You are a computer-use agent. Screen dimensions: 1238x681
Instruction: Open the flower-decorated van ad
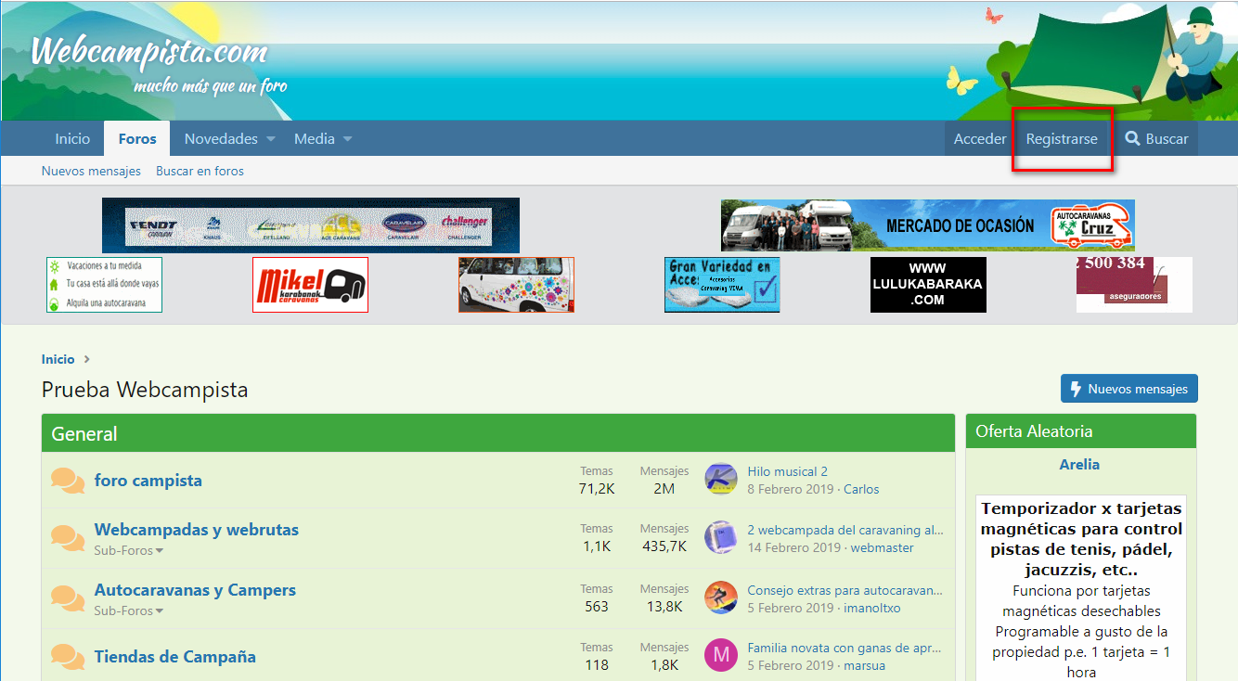(x=516, y=285)
